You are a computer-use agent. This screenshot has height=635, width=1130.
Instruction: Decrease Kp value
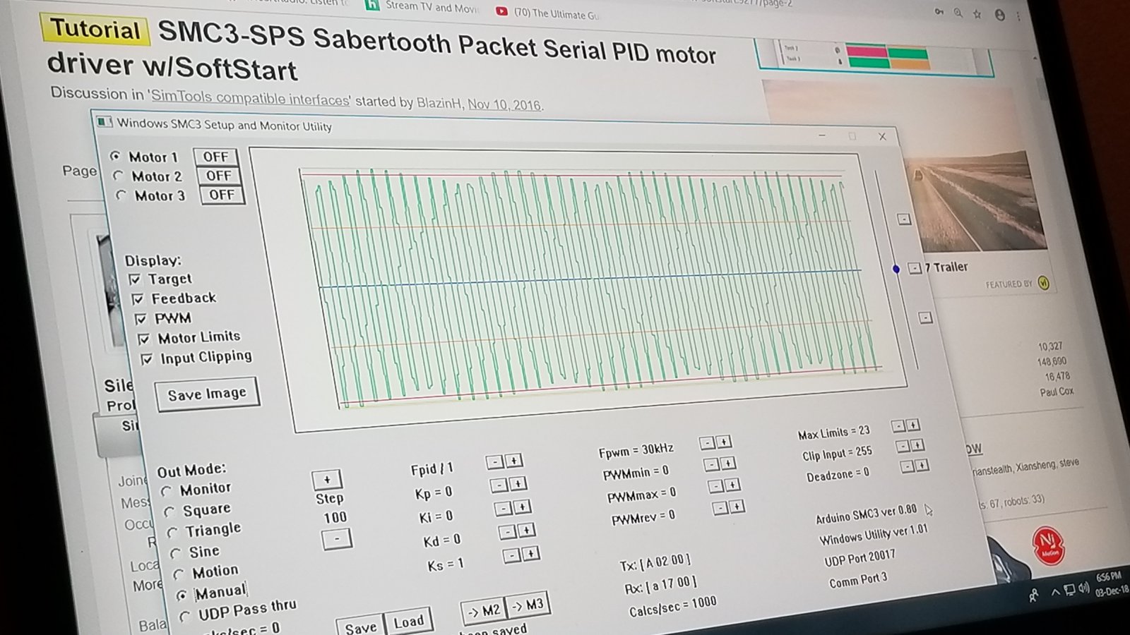[499, 485]
